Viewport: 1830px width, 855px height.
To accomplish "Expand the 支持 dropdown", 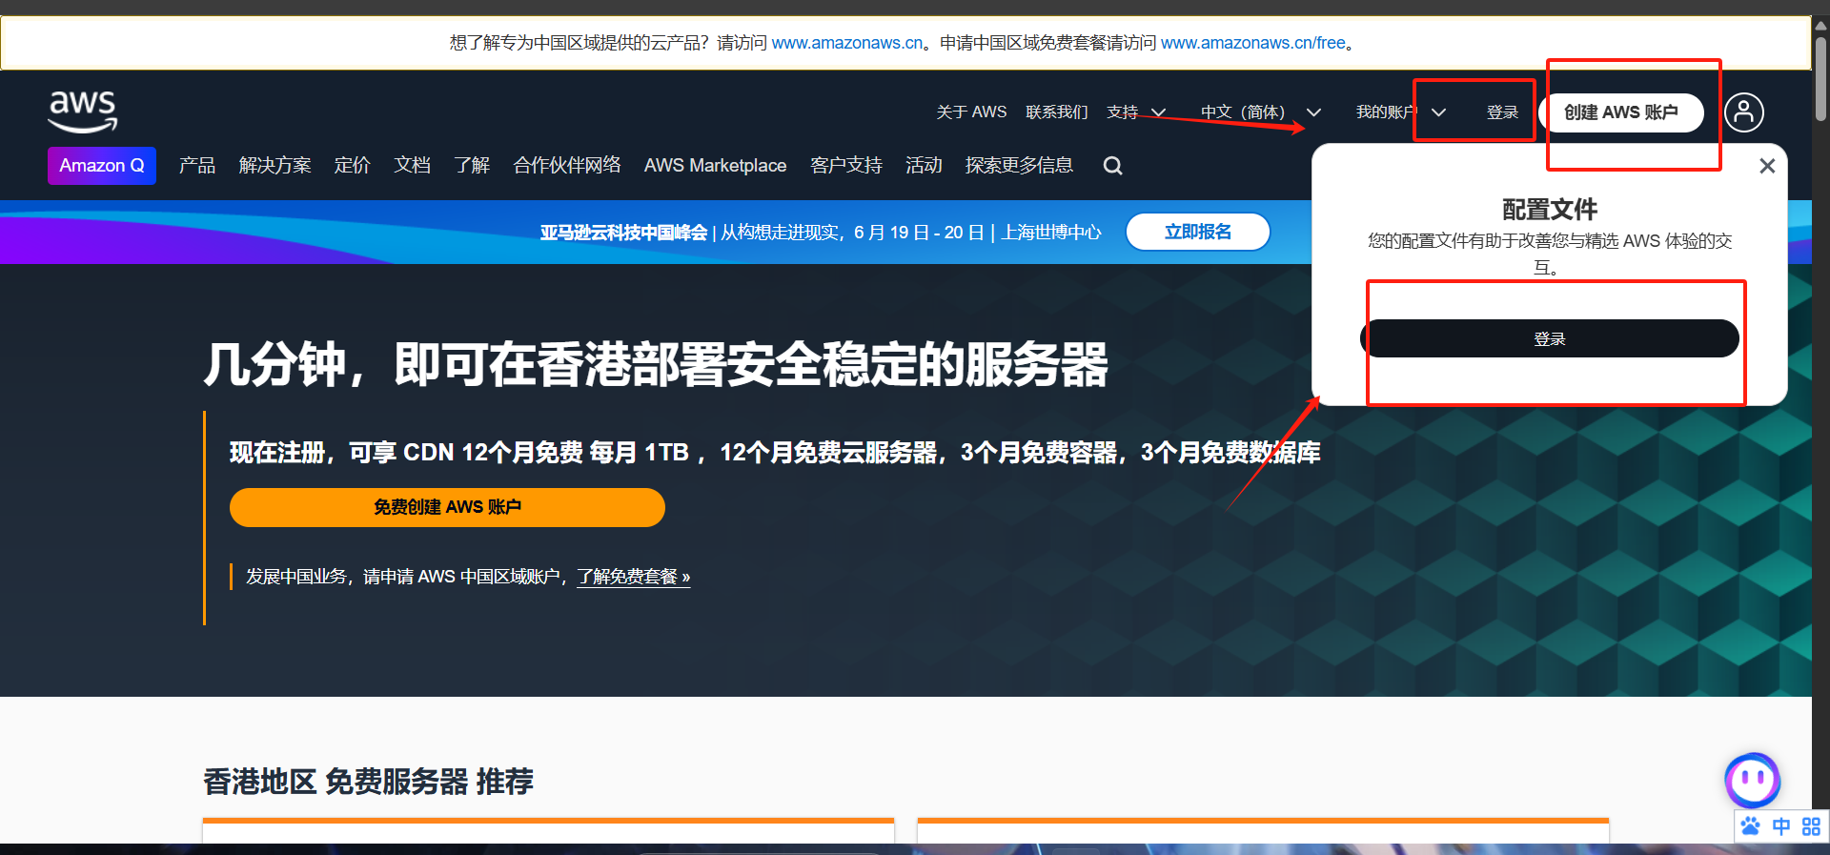I will pos(1136,112).
